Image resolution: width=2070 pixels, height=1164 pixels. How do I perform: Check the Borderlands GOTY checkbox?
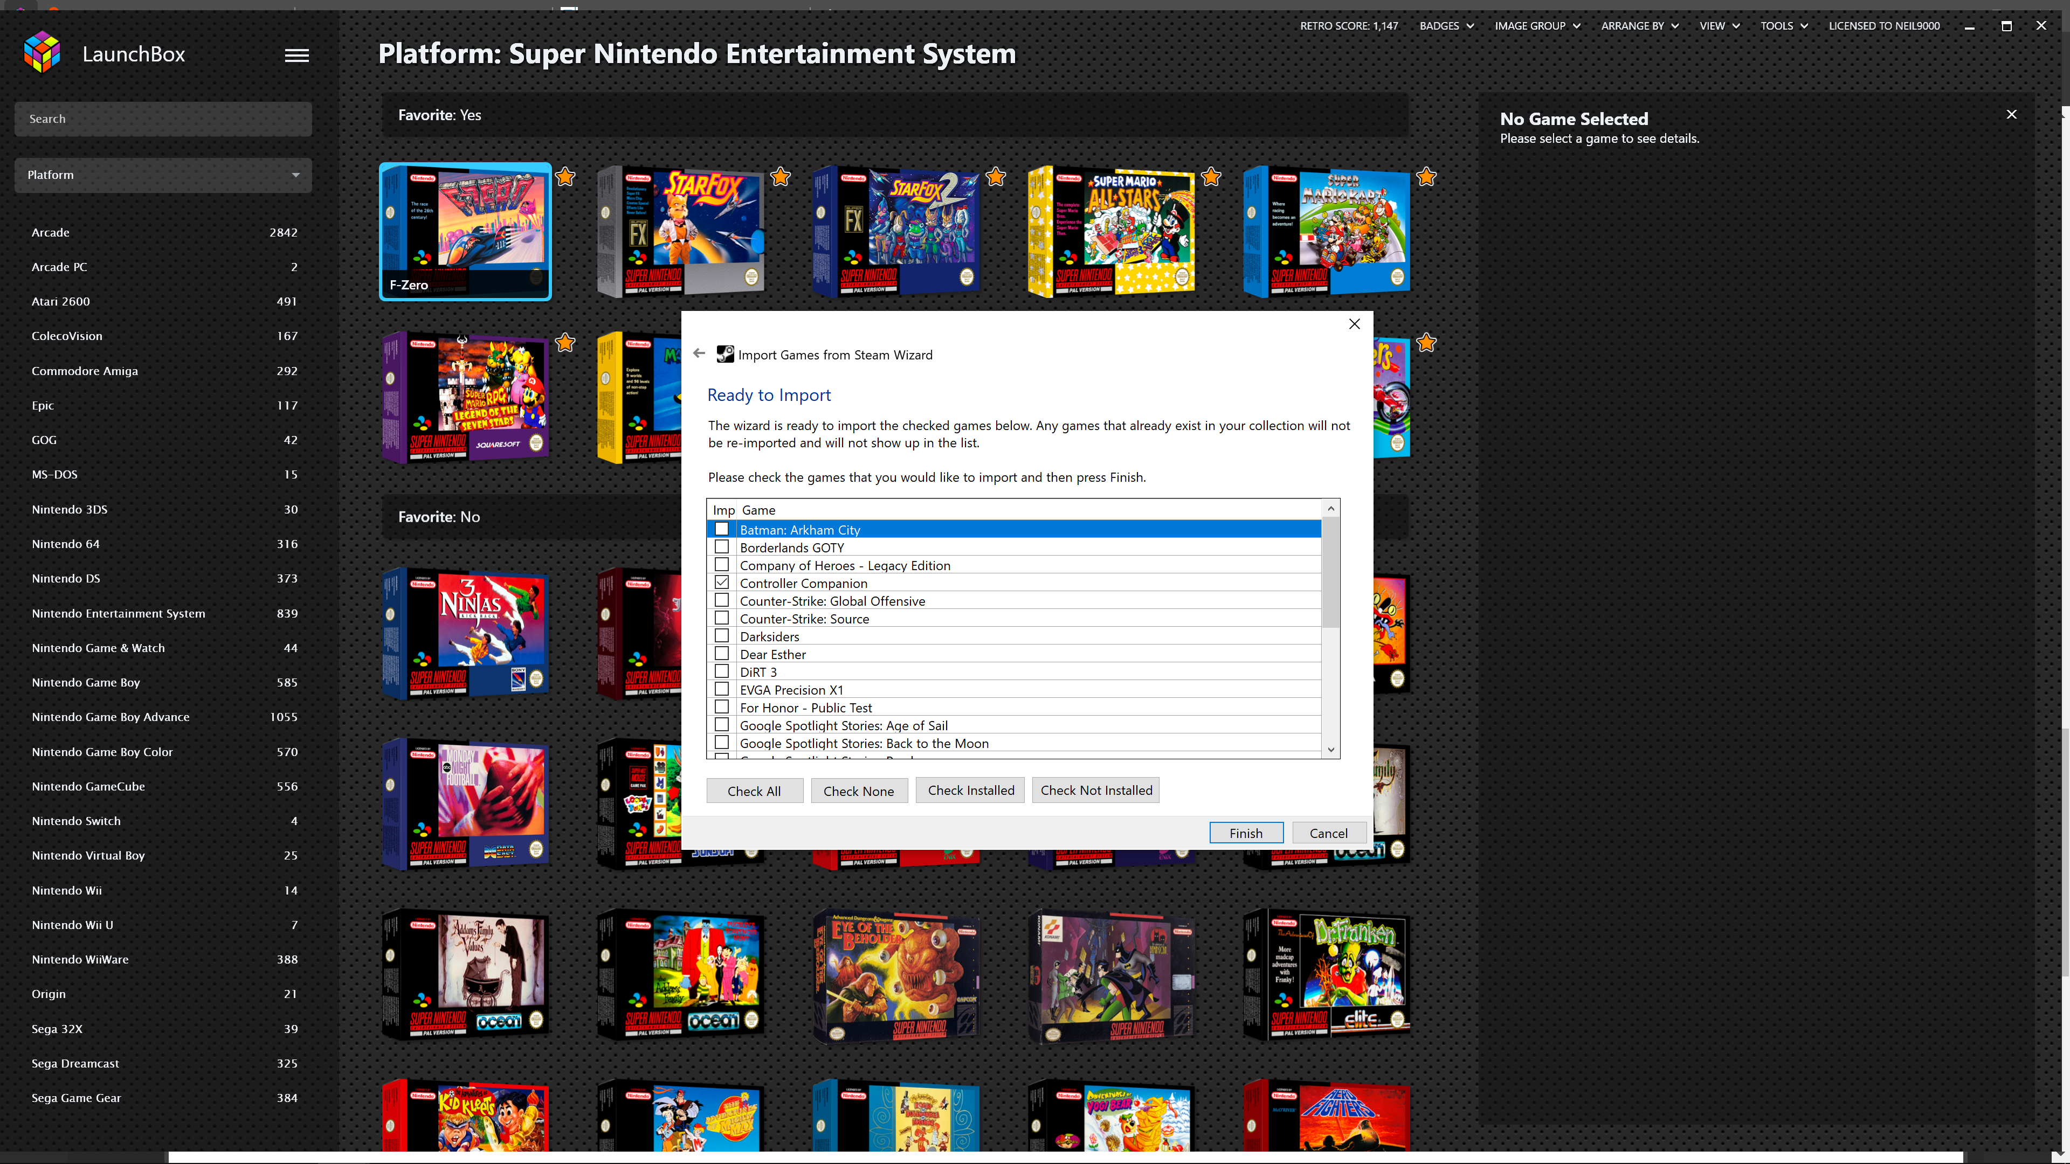pos(722,547)
